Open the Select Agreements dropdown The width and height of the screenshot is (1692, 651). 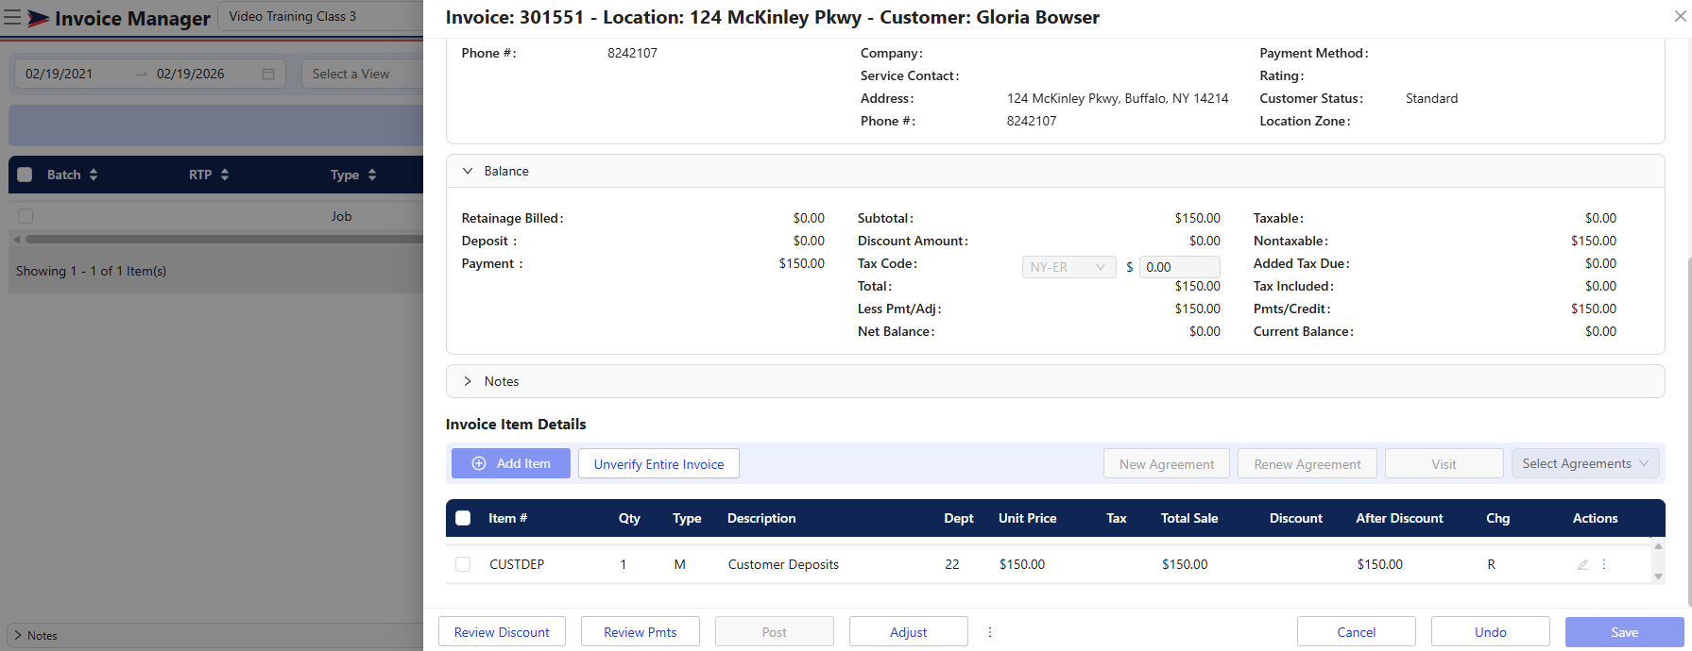pyautogui.click(x=1584, y=463)
